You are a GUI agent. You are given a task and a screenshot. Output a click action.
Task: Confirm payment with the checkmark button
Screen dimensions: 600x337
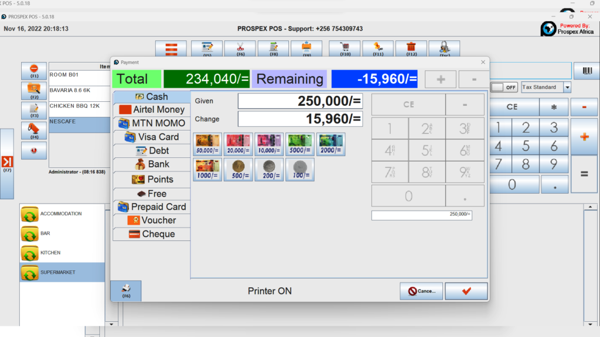(x=466, y=290)
